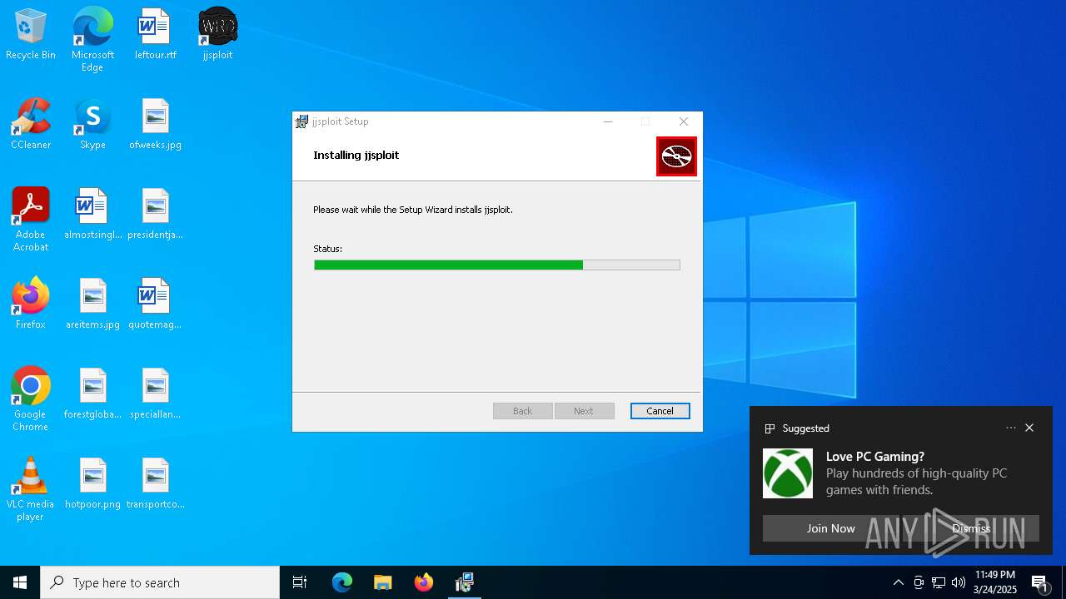
Task: Click the Show desktop strip at taskbar end
Action: pyautogui.click(x=1064, y=582)
